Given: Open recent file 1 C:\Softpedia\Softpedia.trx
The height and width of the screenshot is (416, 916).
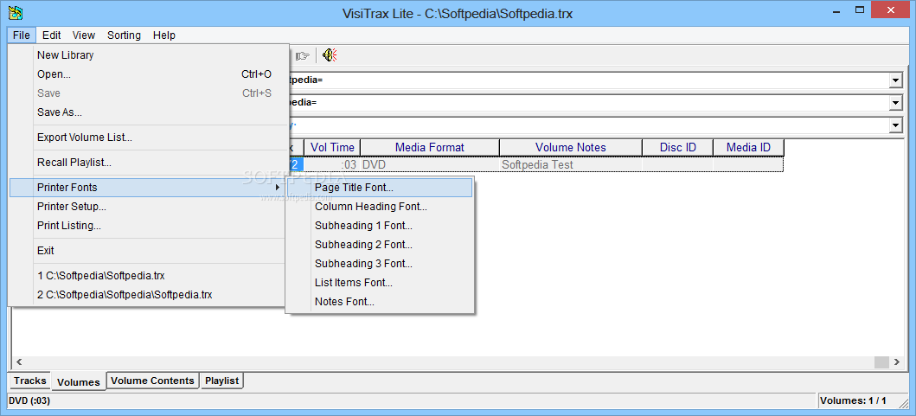Looking at the screenshot, I should 149,276.
